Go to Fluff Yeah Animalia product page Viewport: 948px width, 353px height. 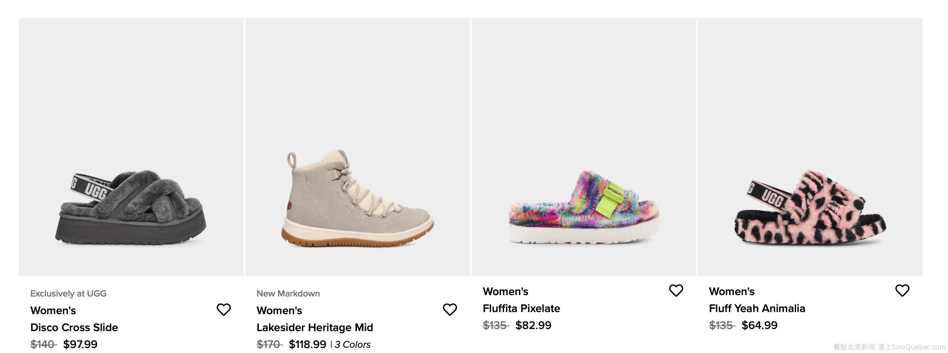757,308
